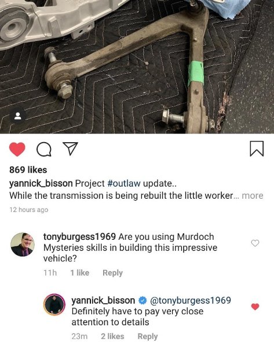The height and width of the screenshot is (342, 274).
Task: Open the tonyburgess1969 username on comment
Action: point(79,237)
